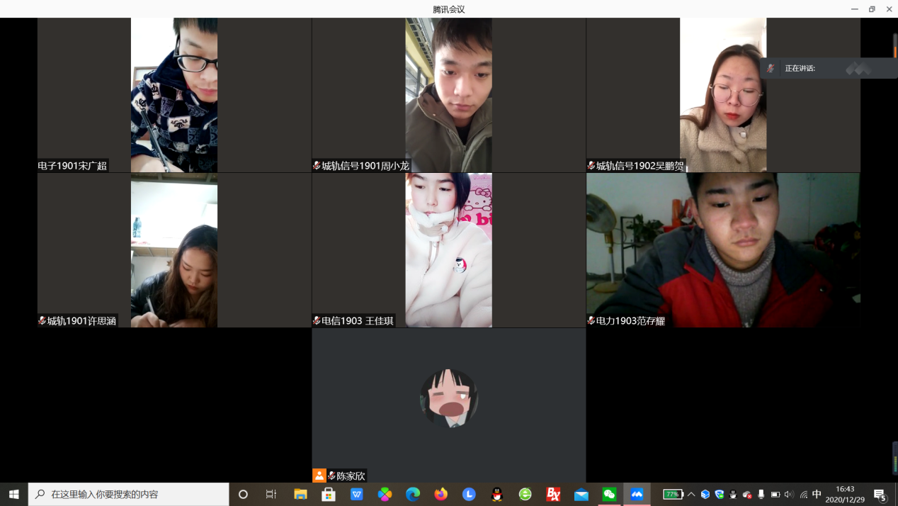Toggle the system tray microphone icon
This screenshot has width=898, height=506.
click(761, 494)
